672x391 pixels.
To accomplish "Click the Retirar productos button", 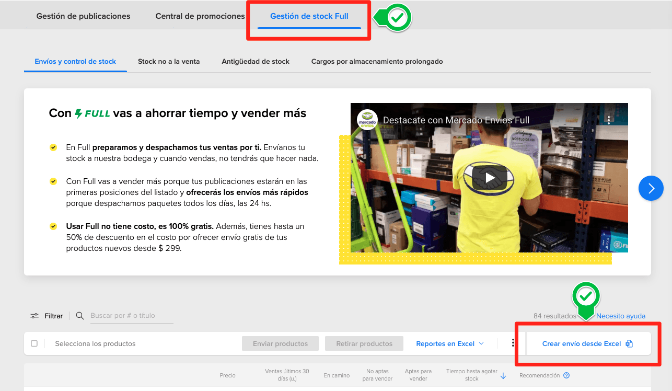I will [364, 343].
